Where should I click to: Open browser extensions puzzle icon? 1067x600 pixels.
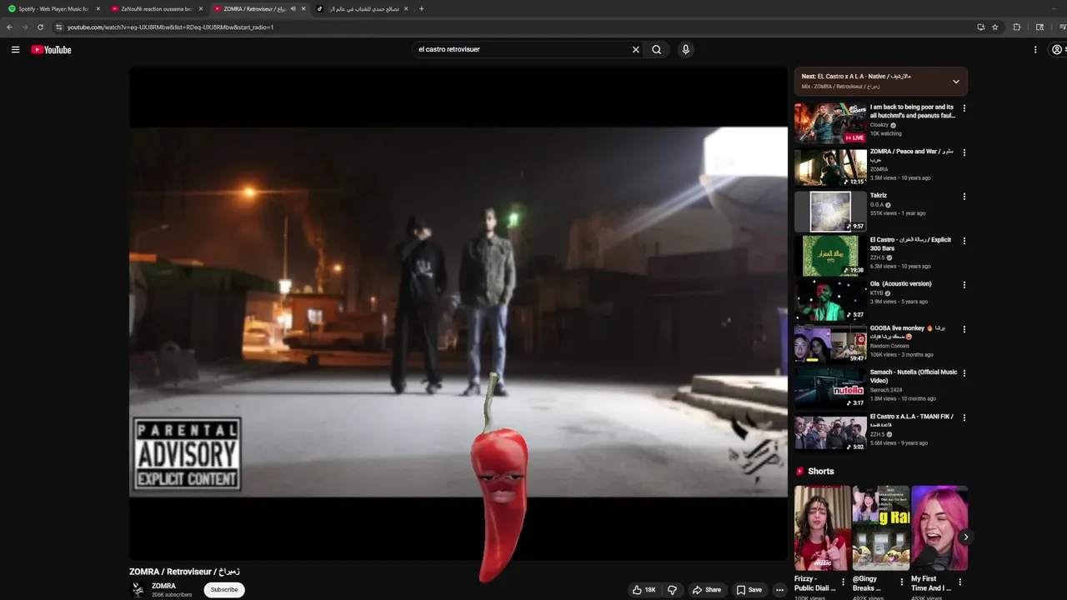(1016, 27)
